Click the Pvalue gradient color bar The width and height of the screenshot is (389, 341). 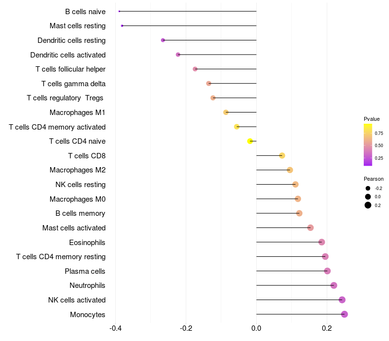click(368, 145)
